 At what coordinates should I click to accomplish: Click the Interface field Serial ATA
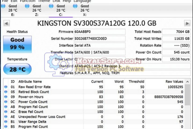99,45
